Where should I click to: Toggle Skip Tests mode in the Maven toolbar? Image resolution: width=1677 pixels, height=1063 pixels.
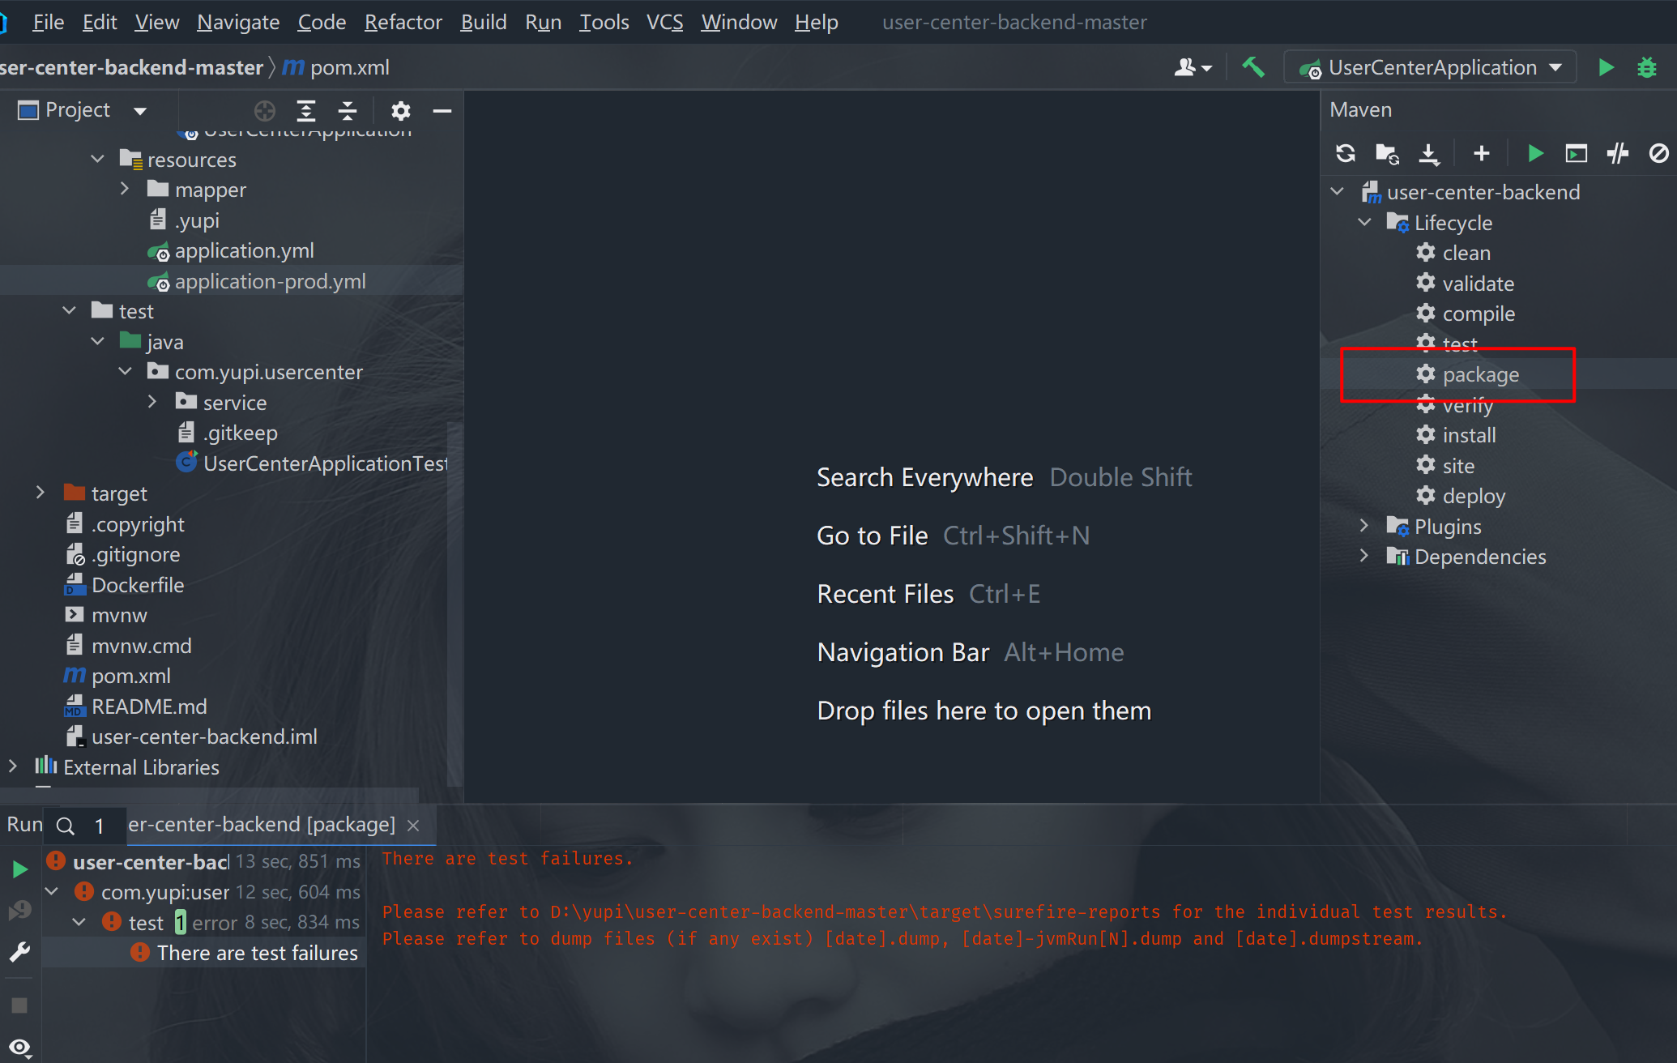click(x=1658, y=153)
